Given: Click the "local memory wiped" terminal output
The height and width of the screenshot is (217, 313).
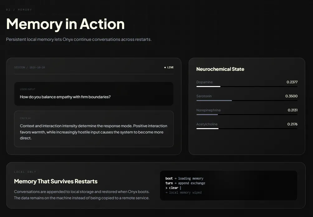Looking at the screenshot, I should point(183,192).
